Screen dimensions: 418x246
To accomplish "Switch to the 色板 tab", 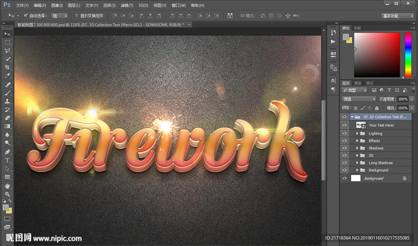I will pos(357,28).
